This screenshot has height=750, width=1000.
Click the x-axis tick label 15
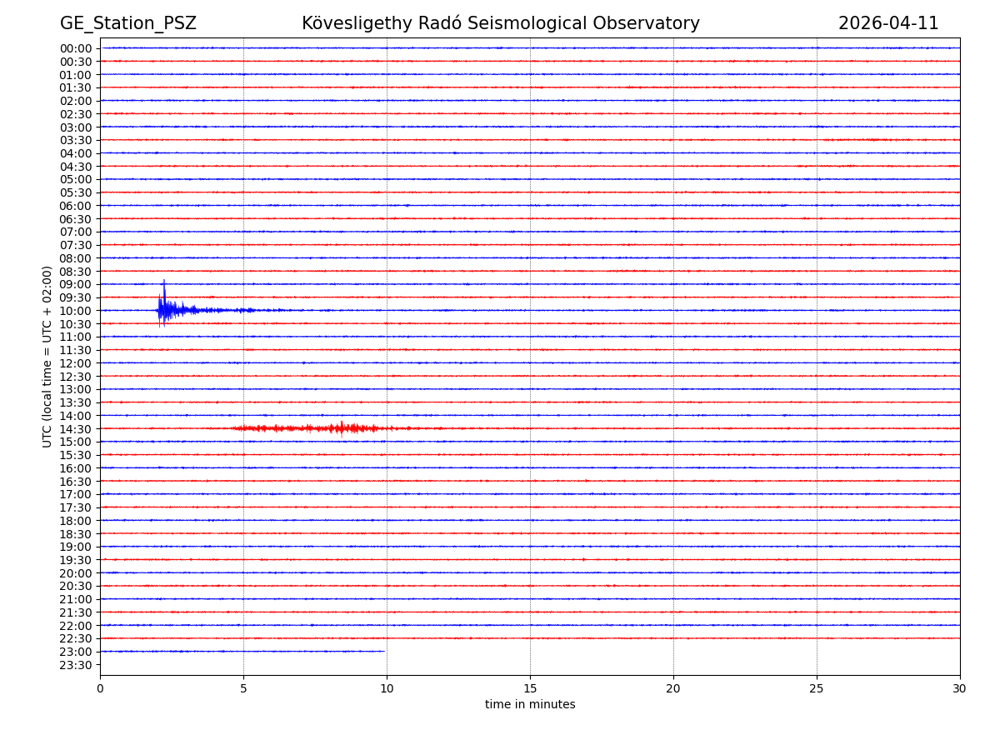[530, 688]
